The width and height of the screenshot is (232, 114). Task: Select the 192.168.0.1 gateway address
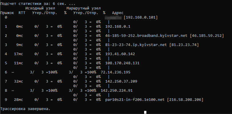[118, 27]
